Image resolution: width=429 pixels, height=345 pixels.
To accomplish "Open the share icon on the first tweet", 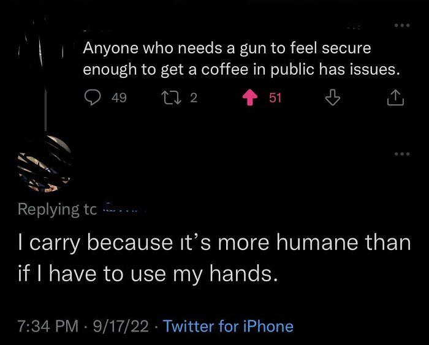I will (x=395, y=97).
